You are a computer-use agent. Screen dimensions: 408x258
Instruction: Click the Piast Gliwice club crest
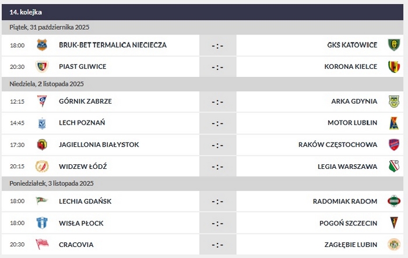click(41, 66)
